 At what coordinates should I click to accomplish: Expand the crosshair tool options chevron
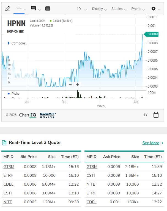point(25,10)
